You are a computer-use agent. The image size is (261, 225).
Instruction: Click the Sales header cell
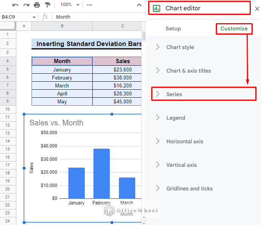[x=117, y=61]
